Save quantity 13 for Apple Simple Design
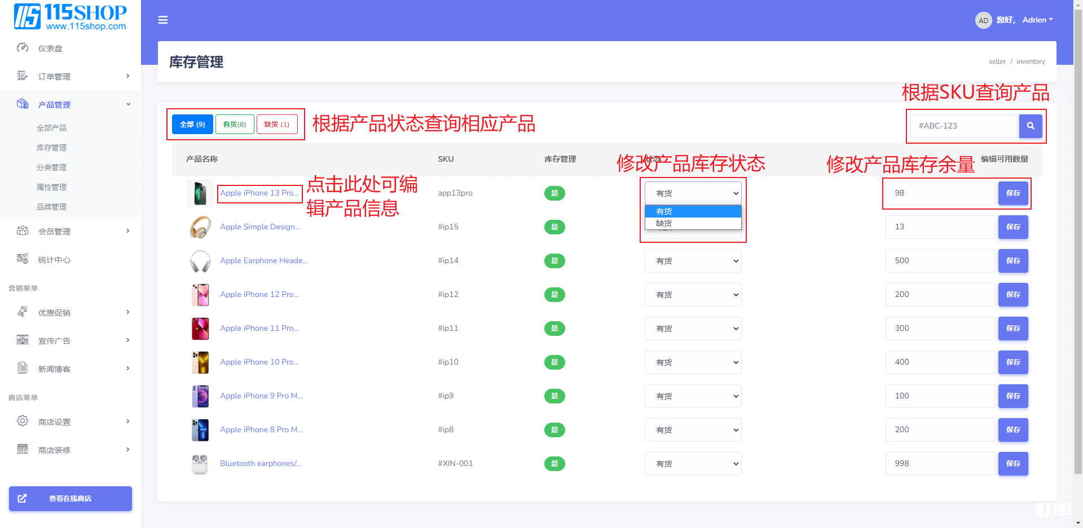The height and width of the screenshot is (528, 1083). pyautogui.click(x=1013, y=227)
